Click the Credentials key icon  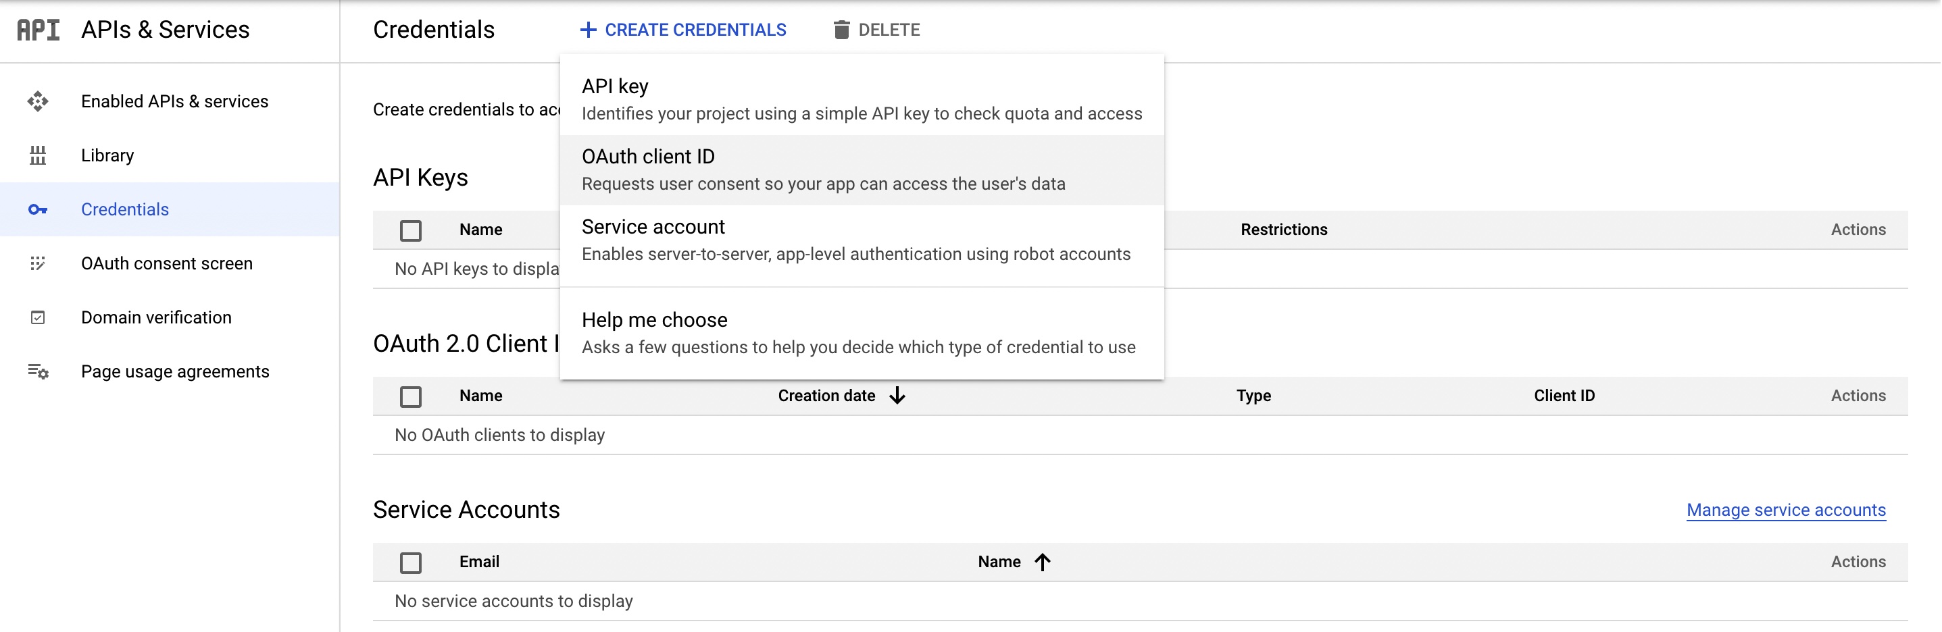click(x=38, y=209)
